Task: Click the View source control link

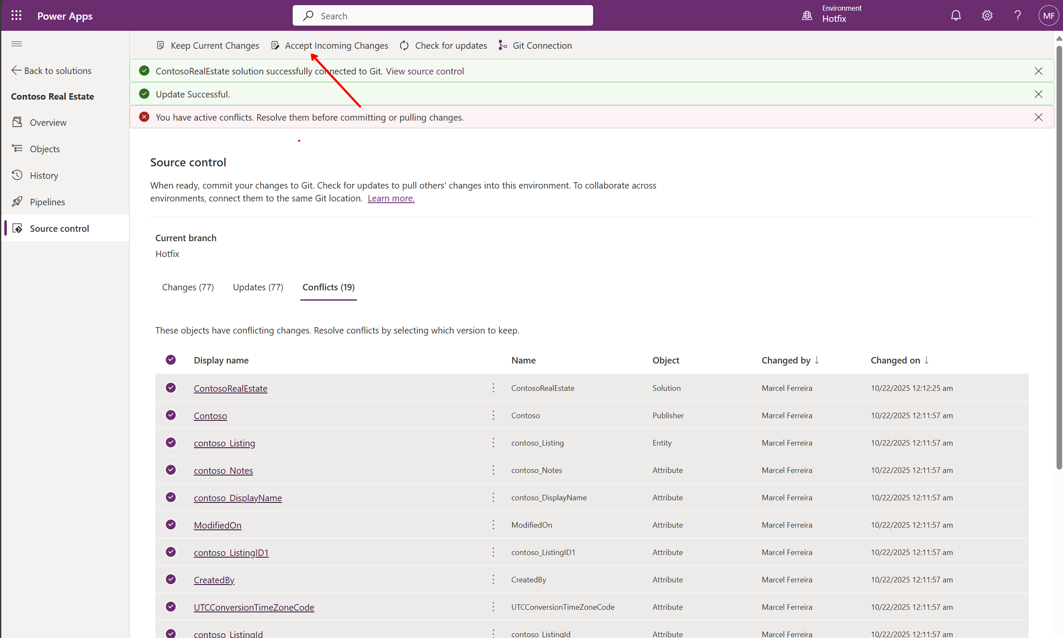Action: point(425,71)
